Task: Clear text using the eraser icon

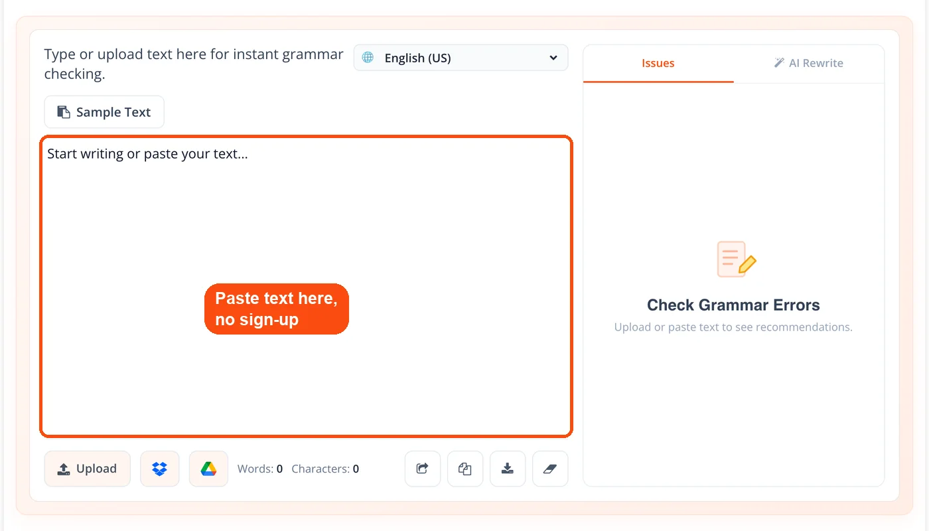Action: click(550, 469)
